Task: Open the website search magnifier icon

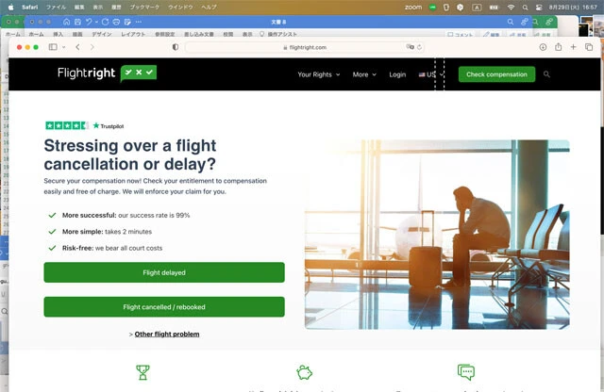Action: (x=546, y=74)
